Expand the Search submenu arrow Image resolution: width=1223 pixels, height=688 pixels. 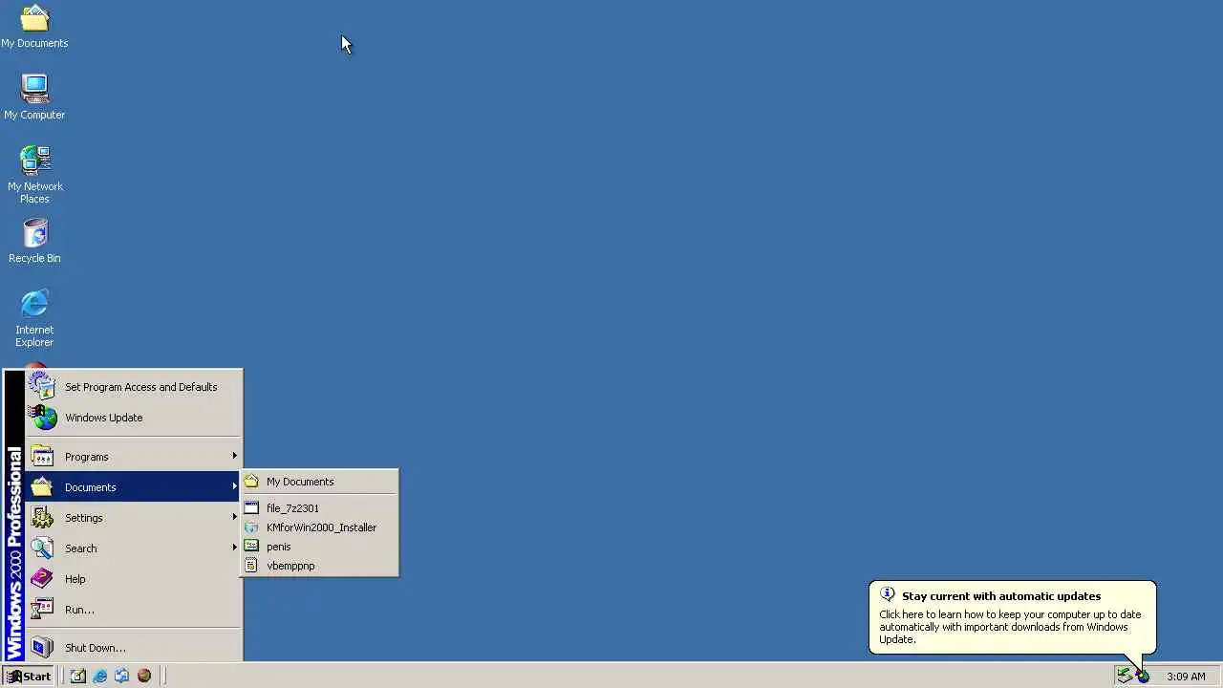[234, 548]
